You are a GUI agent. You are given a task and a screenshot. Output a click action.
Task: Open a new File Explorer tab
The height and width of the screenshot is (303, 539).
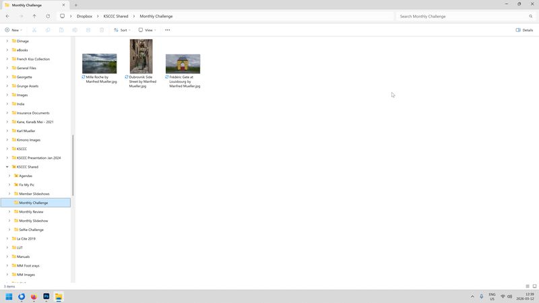tap(75, 5)
